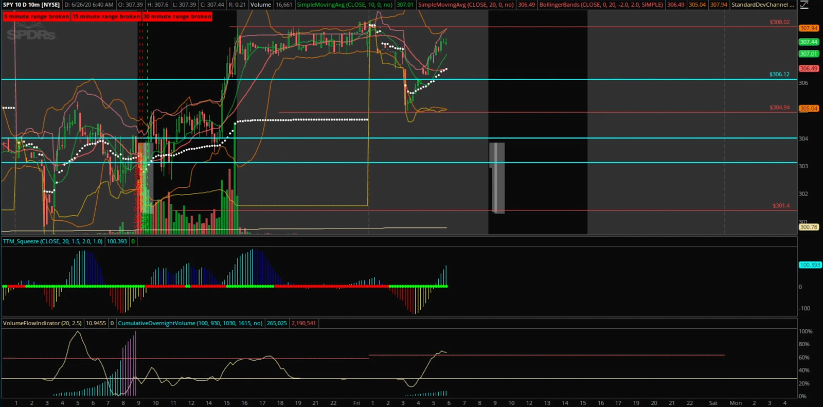Screen dimensions: 823x407
Task: Click the high price H: 307.6
Action: 158,5
